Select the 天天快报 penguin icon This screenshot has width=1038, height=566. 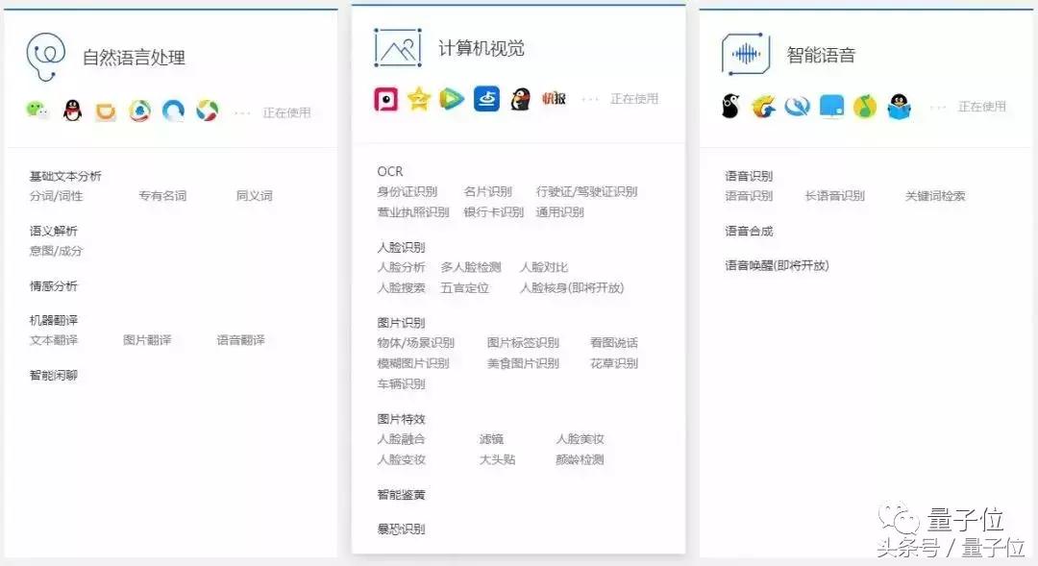519,99
